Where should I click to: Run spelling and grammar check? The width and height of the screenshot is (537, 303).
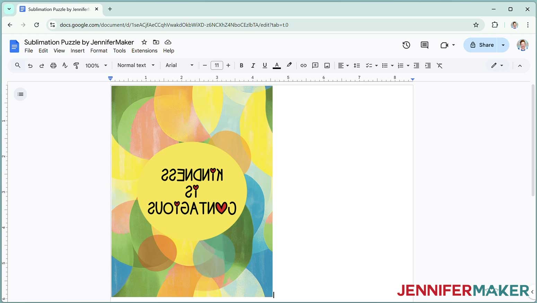coord(65,65)
